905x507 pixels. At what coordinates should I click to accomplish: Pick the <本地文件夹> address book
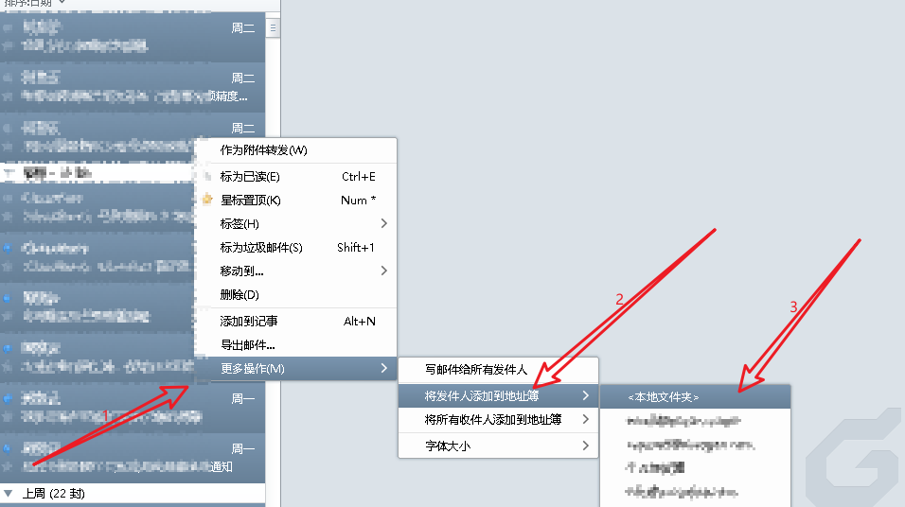coord(669,397)
